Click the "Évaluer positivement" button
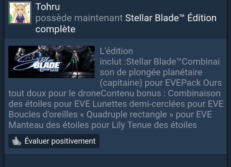The image size is (231, 167). click(54, 141)
